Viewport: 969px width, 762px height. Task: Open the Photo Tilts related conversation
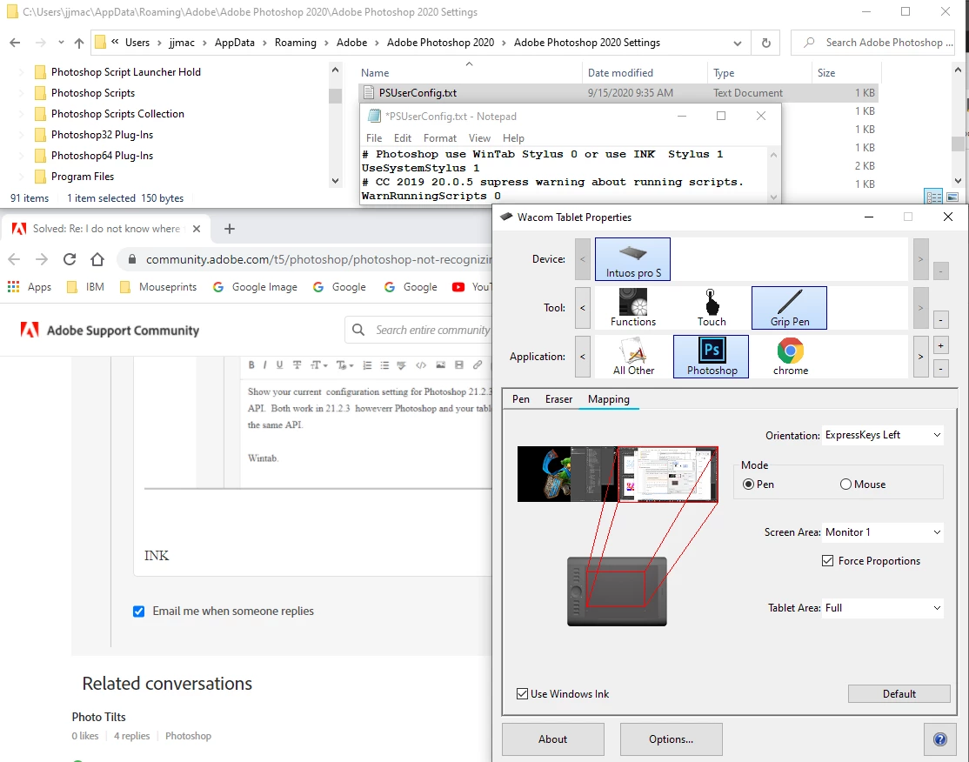click(x=99, y=717)
